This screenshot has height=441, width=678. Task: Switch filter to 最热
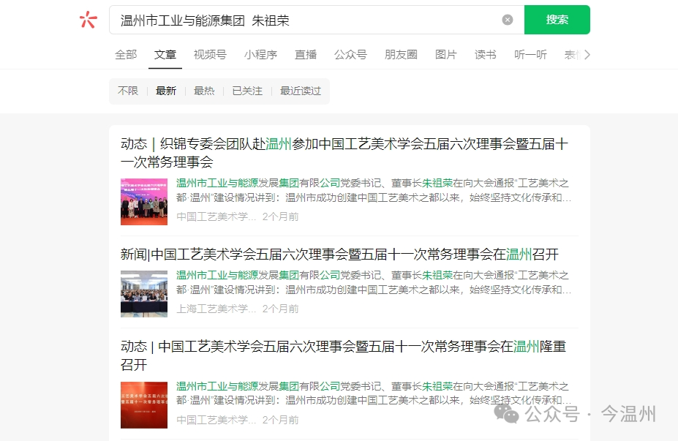click(x=204, y=91)
